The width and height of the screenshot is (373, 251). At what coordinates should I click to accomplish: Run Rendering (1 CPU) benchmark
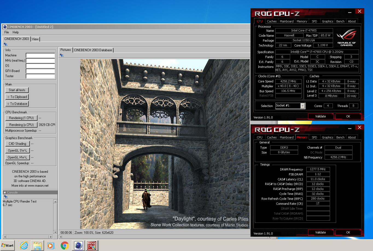click(x=21, y=118)
